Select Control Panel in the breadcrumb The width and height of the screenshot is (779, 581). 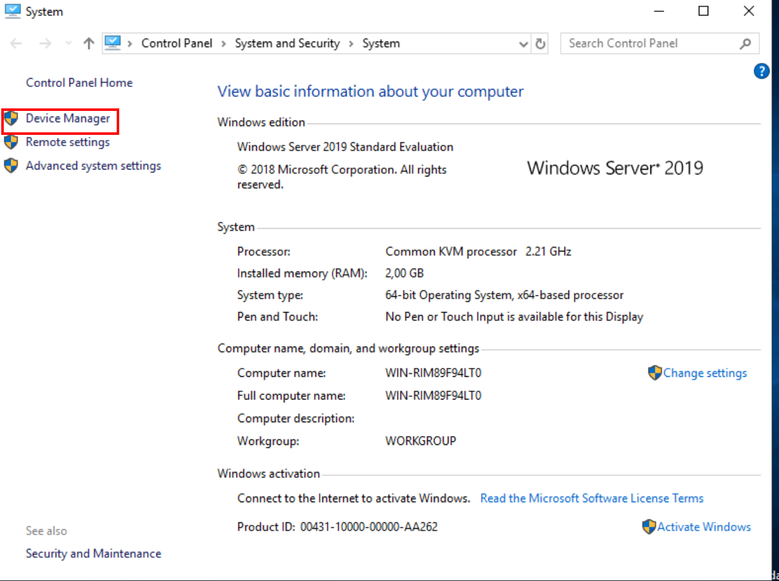click(177, 43)
